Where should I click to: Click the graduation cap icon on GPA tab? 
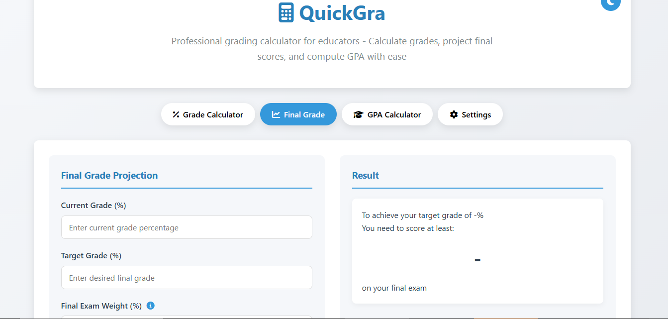click(358, 114)
